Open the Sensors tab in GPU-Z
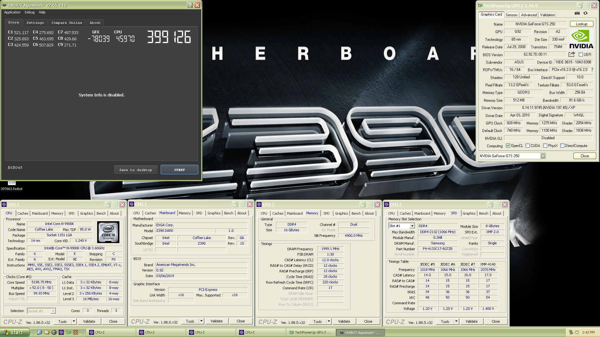600x337 pixels. pos(512,15)
